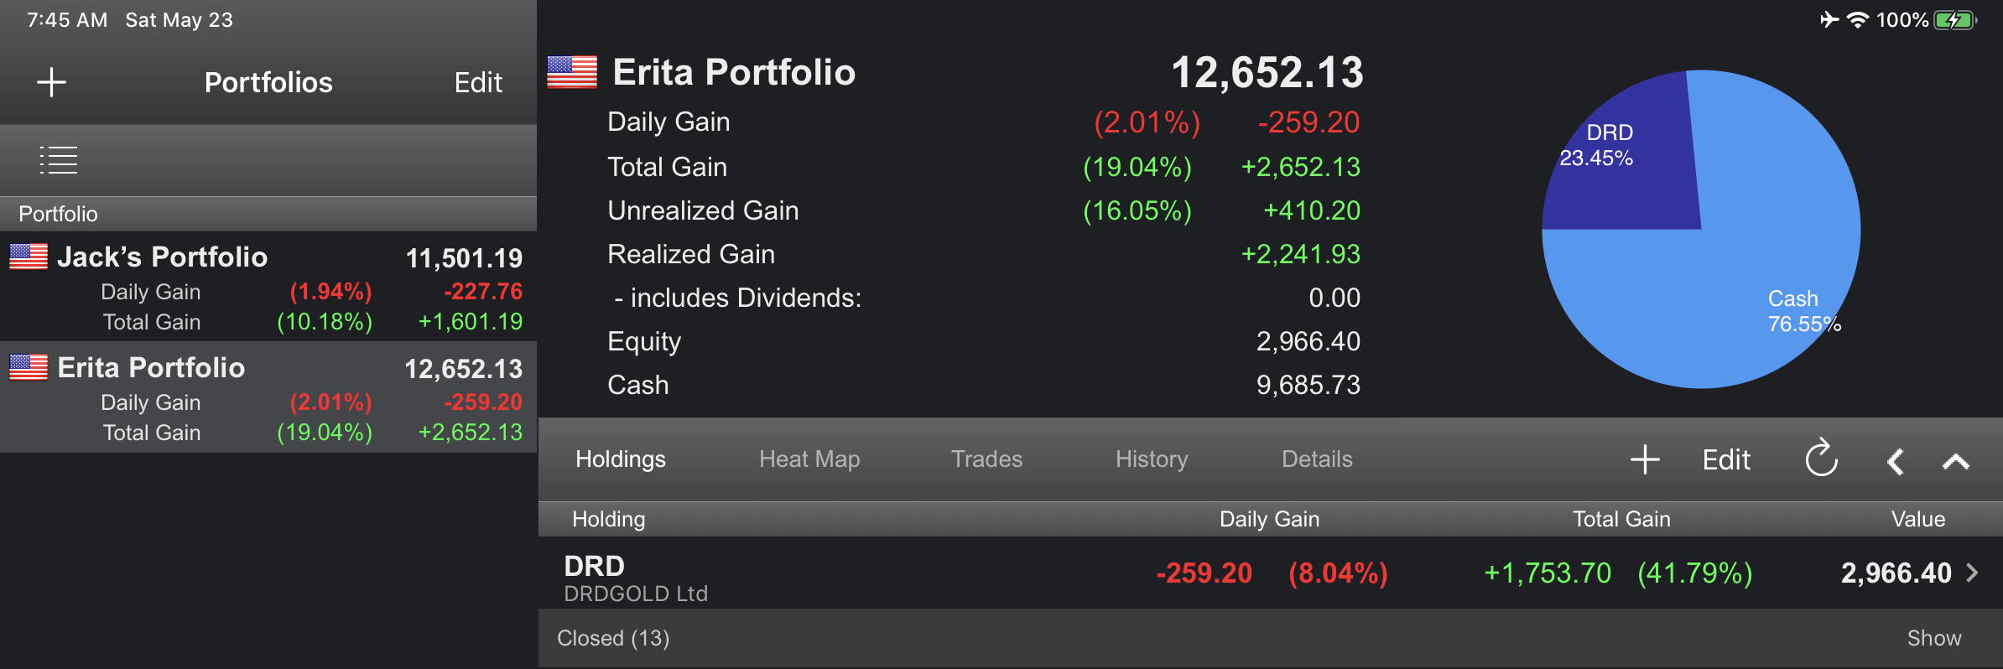This screenshot has width=2003, height=669.
Task: Switch to the Heat Map tab
Action: tap(809, 459)
